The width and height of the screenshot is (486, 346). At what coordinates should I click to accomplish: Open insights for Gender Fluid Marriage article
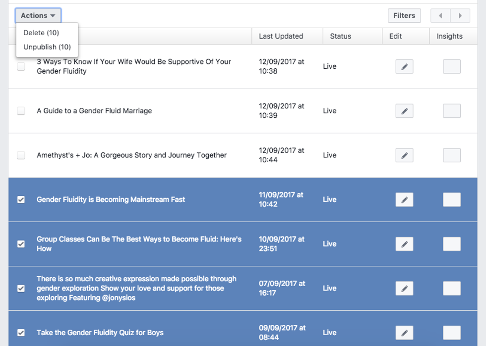(x=451, y=111)
